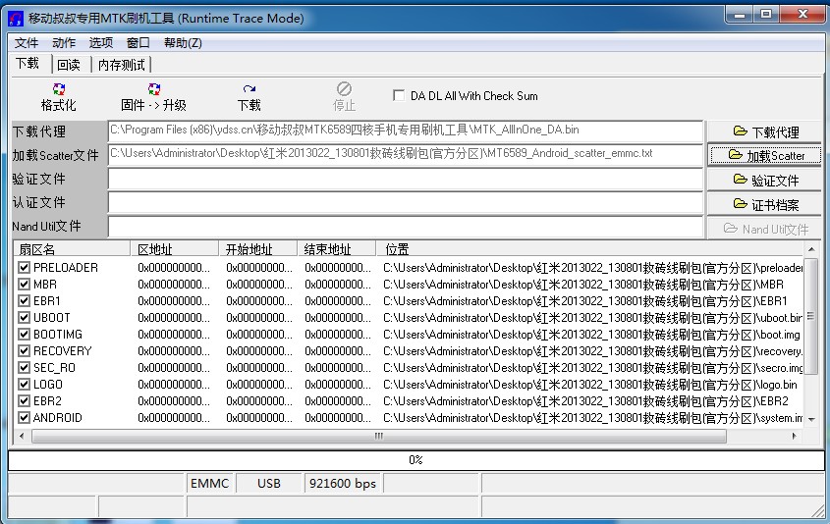Toggle the UBOOT partition checkbox
The image size is (830, 524).
coord(24,318)
